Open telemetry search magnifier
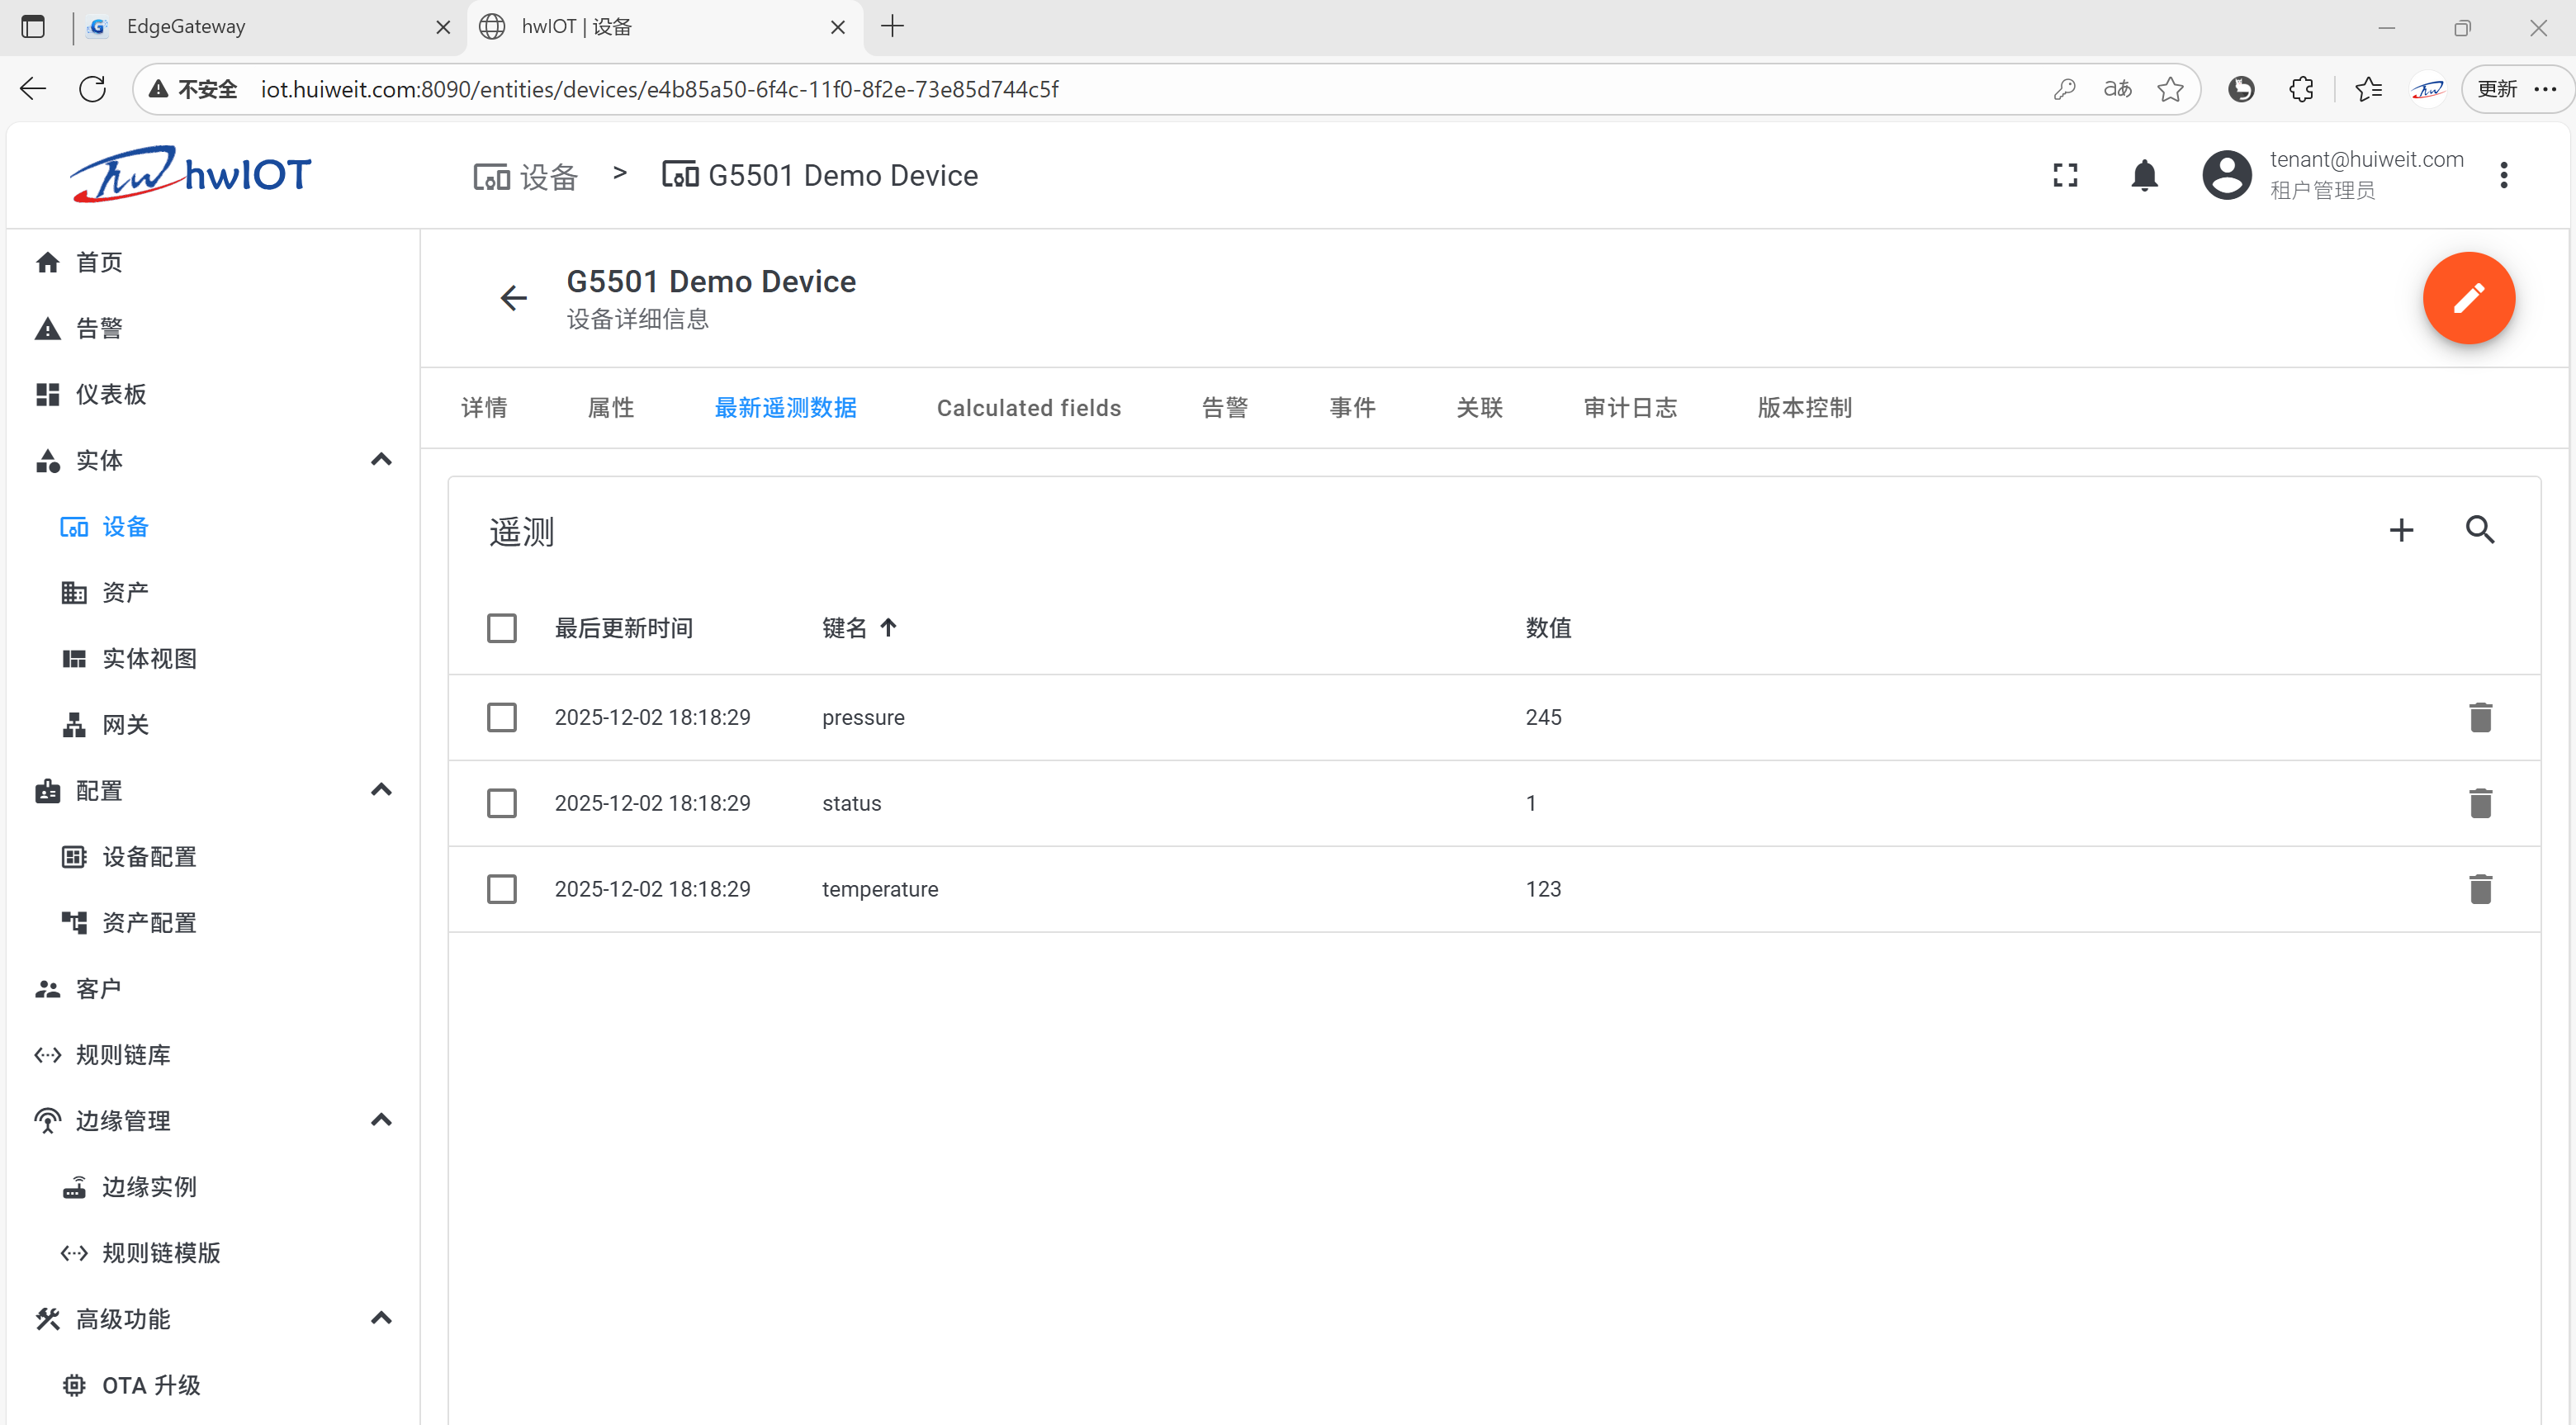The height and width of the screenshot is (1425, 2576). [2479, 530]
